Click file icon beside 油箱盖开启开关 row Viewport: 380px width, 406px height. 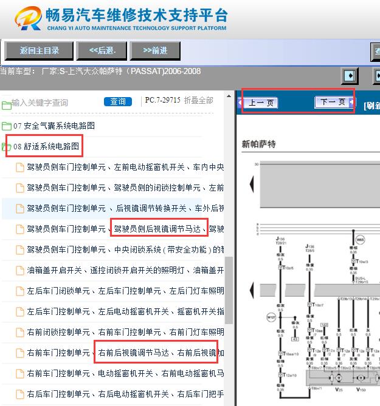click(x=20, y=271)
